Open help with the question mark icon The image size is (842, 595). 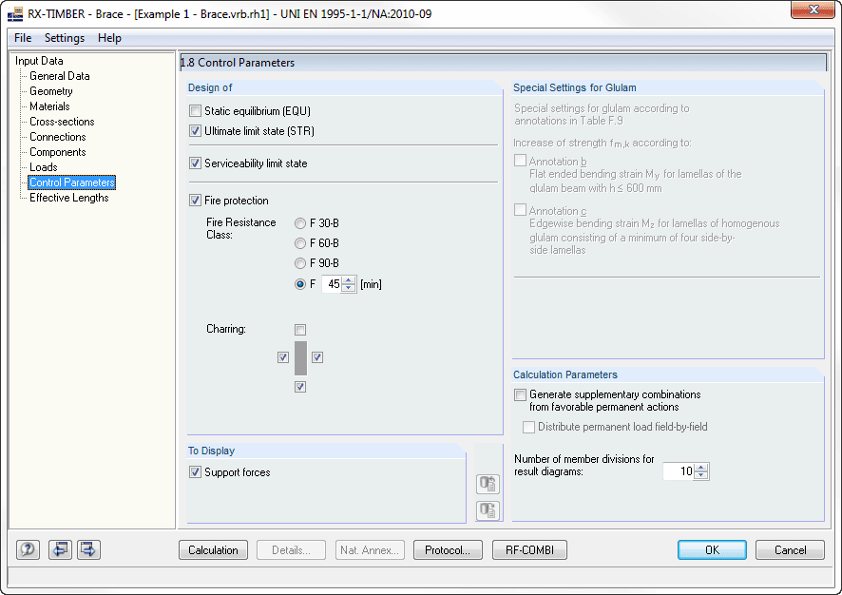pos(27,549)
